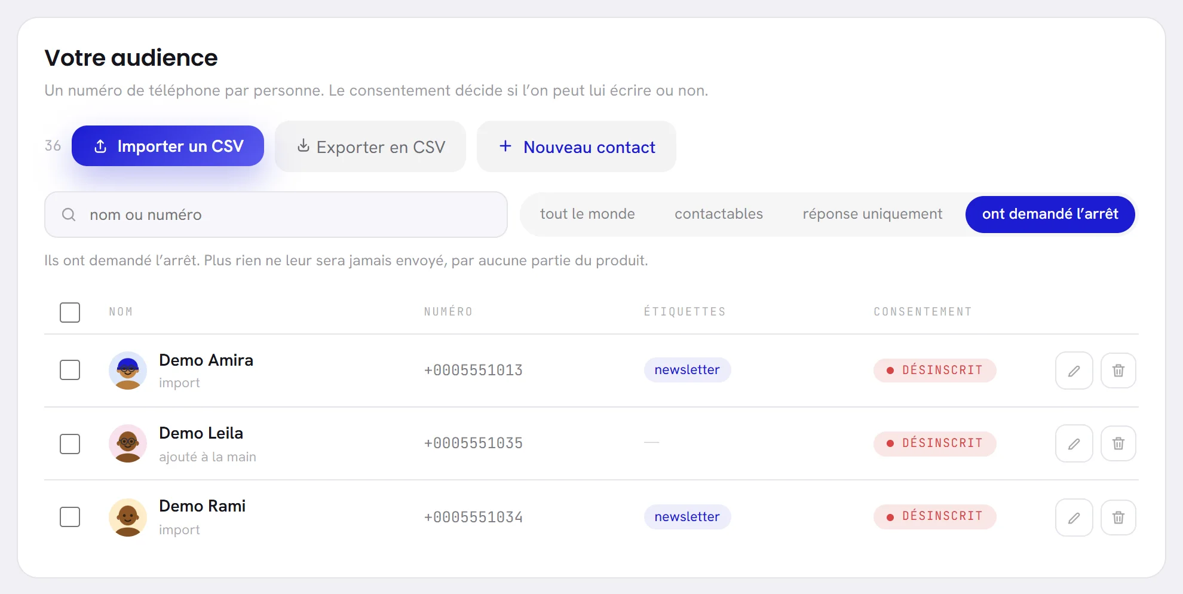Image resolution: width=1183 pixels, height=594 pixels.
Task: Click the Demo Rami name
Action: (202, 506)
